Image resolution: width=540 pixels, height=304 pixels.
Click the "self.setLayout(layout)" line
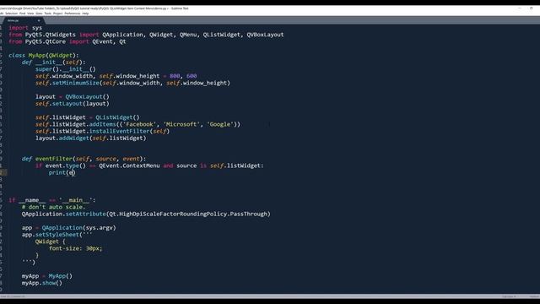pos(73,103)
